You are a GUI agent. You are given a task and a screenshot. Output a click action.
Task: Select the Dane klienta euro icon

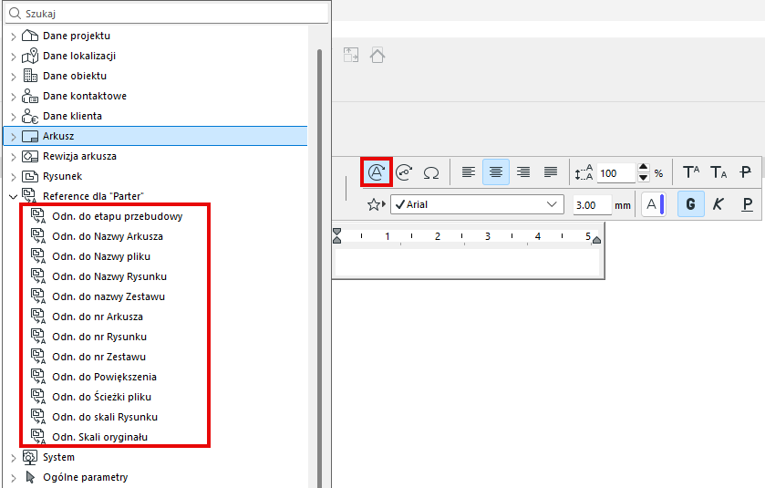30,116
